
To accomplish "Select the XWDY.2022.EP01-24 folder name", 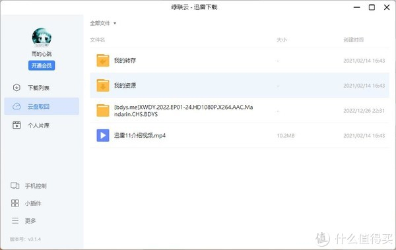I will point(183,111).
